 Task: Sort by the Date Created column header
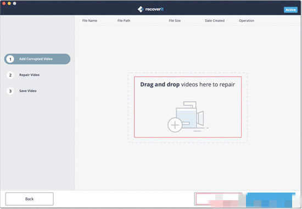(215, 21)
